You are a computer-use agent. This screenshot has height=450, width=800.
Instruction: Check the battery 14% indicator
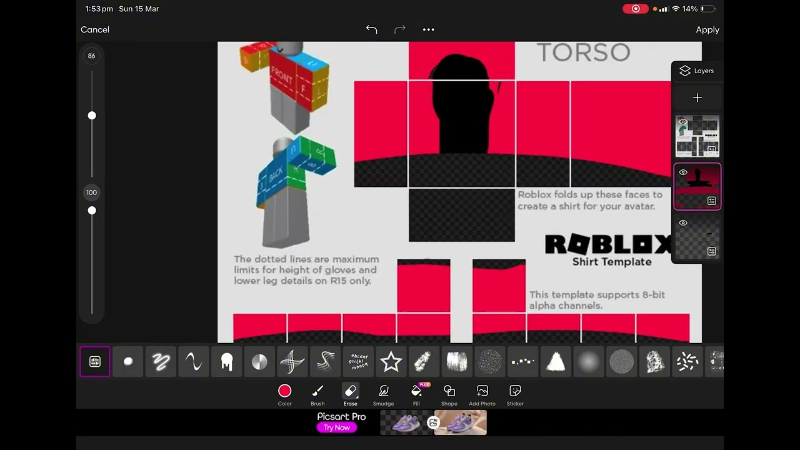(x=699, y=9)
